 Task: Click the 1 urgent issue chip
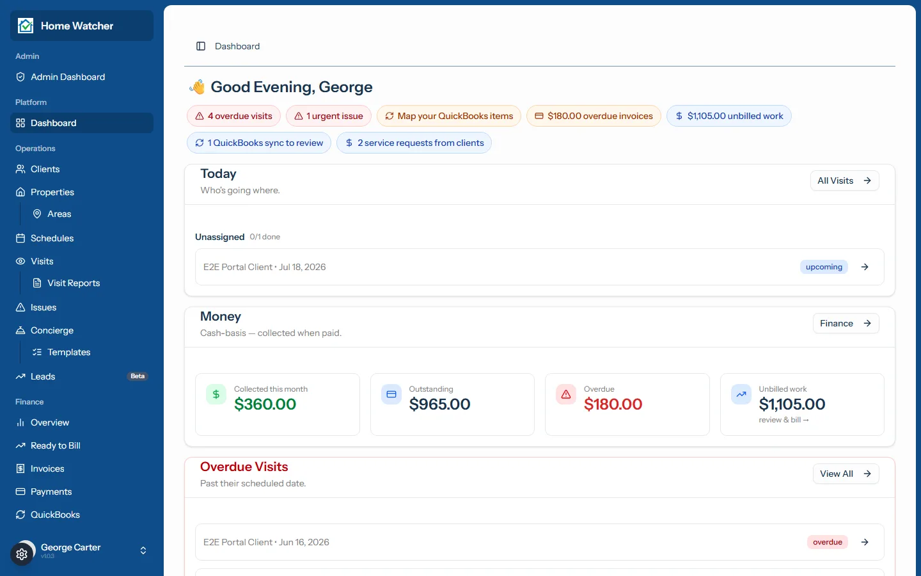click(329, 116)
